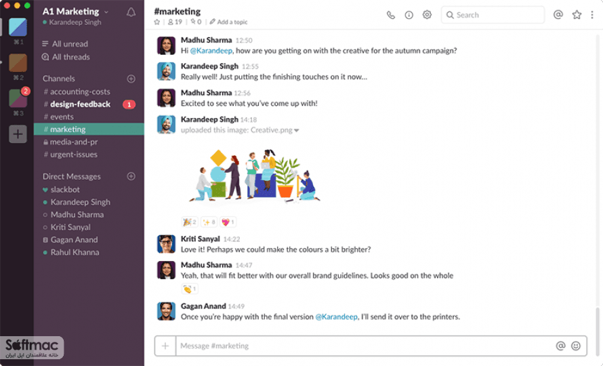Click Karandeep Singh's avatar on 12:55 message

click(x=166, y=71)
